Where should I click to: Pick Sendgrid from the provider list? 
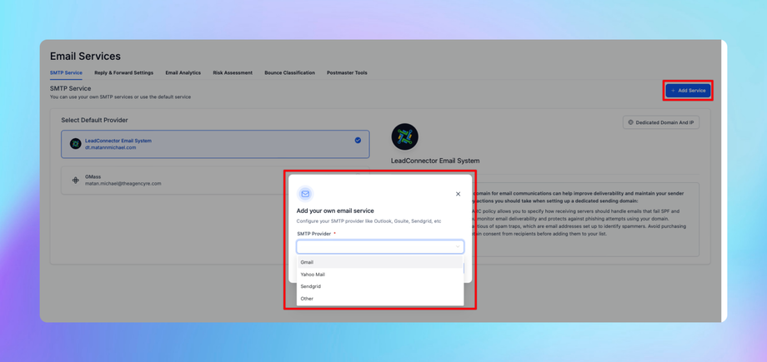pyautogui.click(x=380, y=286)
